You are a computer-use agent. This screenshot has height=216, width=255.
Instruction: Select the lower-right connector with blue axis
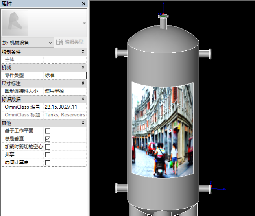point(205,189)
